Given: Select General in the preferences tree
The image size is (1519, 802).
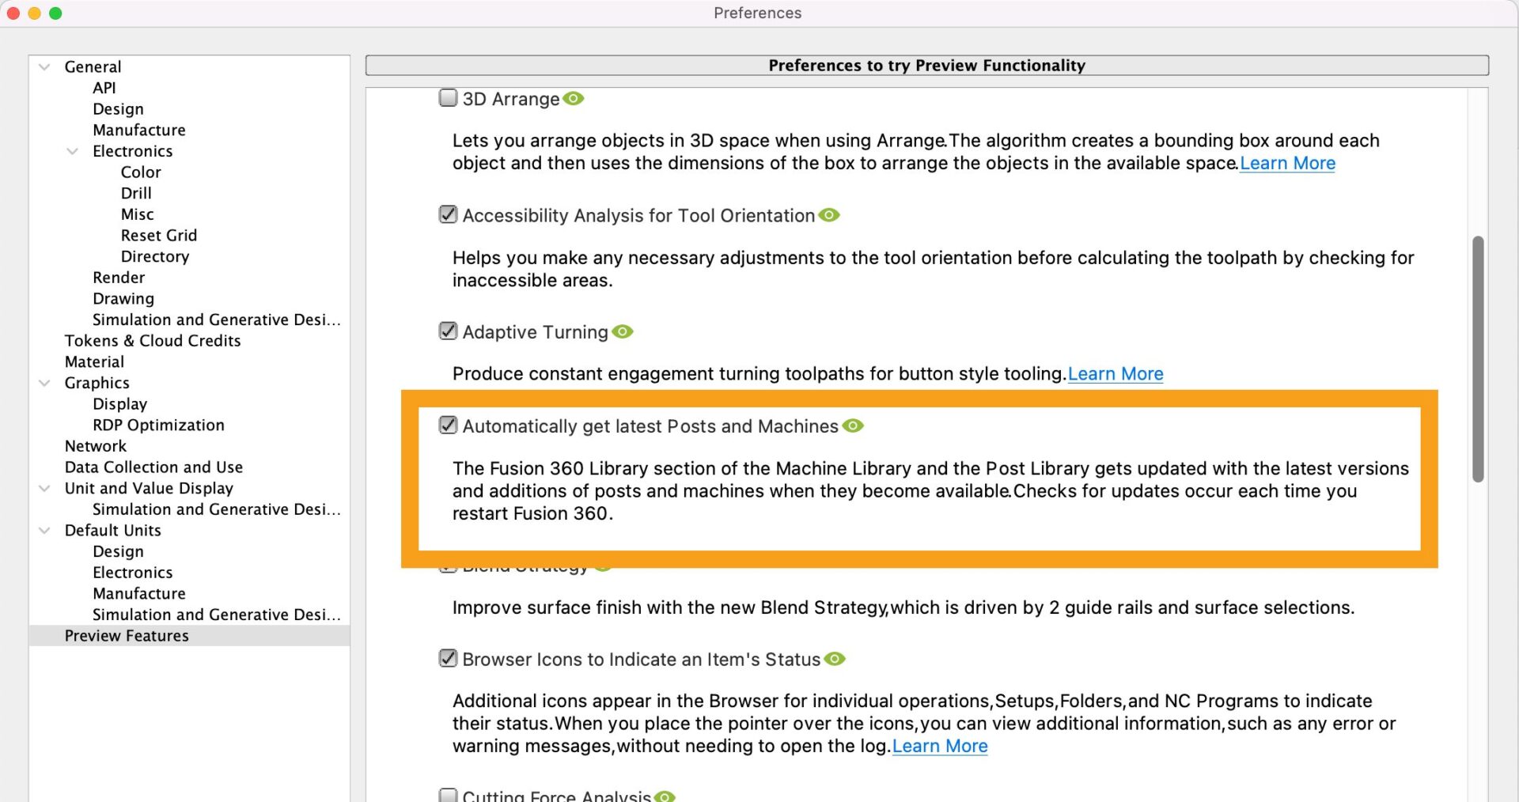Looking at the screenshot, I should tap(93, 67).
